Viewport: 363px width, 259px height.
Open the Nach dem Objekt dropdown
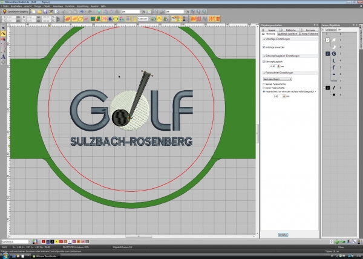pos(277,79)
